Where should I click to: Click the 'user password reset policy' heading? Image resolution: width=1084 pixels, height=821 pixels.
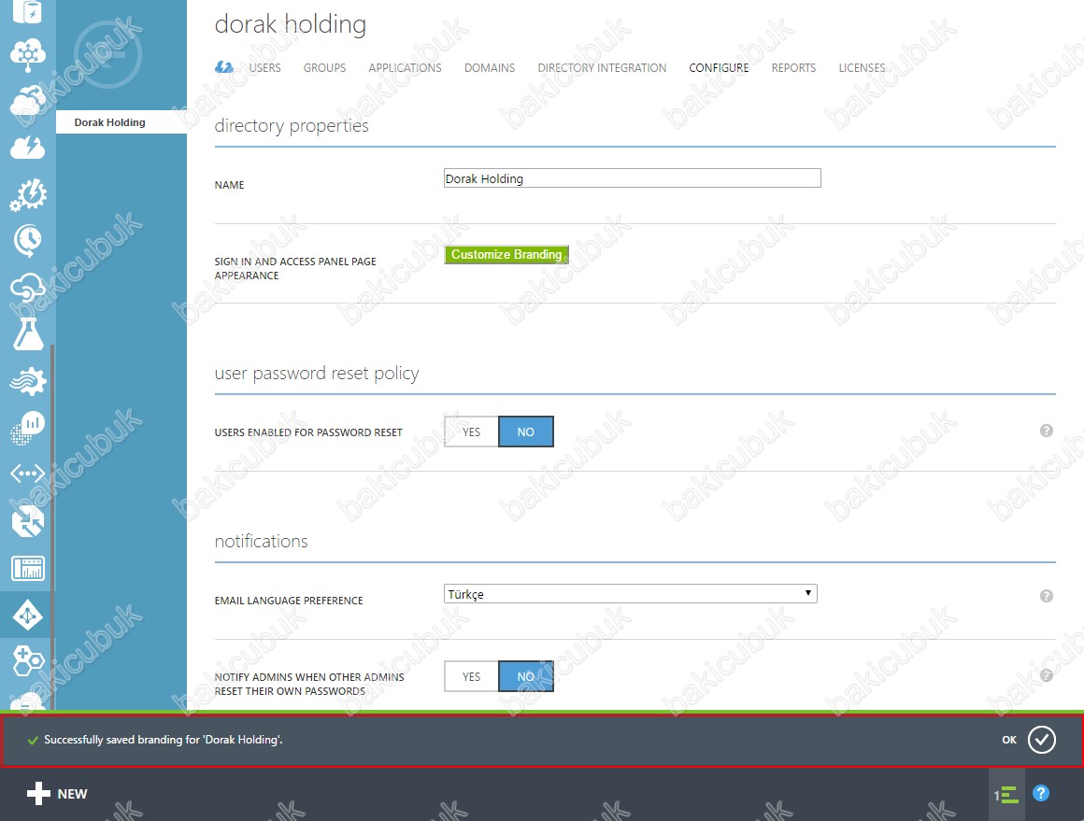(317, 374)
